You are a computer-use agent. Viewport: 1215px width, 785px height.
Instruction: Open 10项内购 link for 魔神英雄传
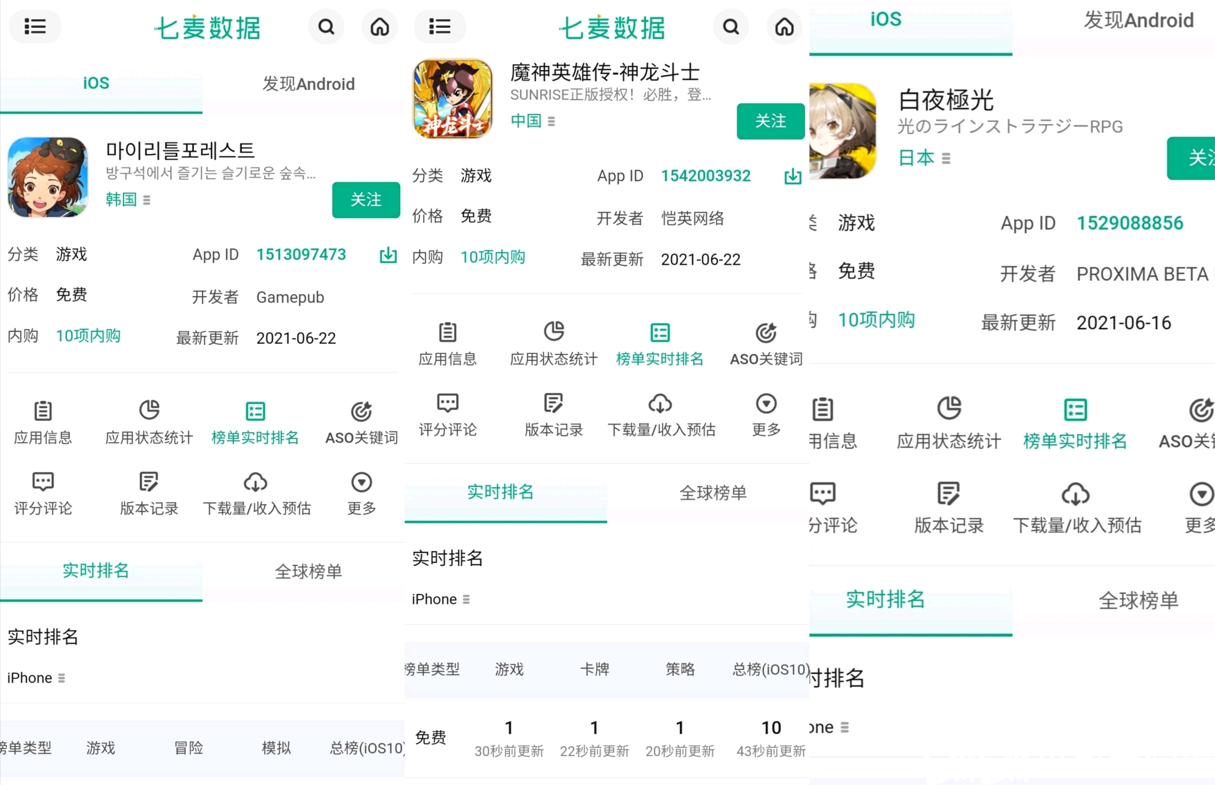[x=492, y=257]
